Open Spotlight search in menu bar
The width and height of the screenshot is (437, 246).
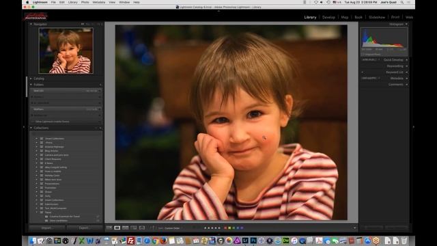point(402,2)
